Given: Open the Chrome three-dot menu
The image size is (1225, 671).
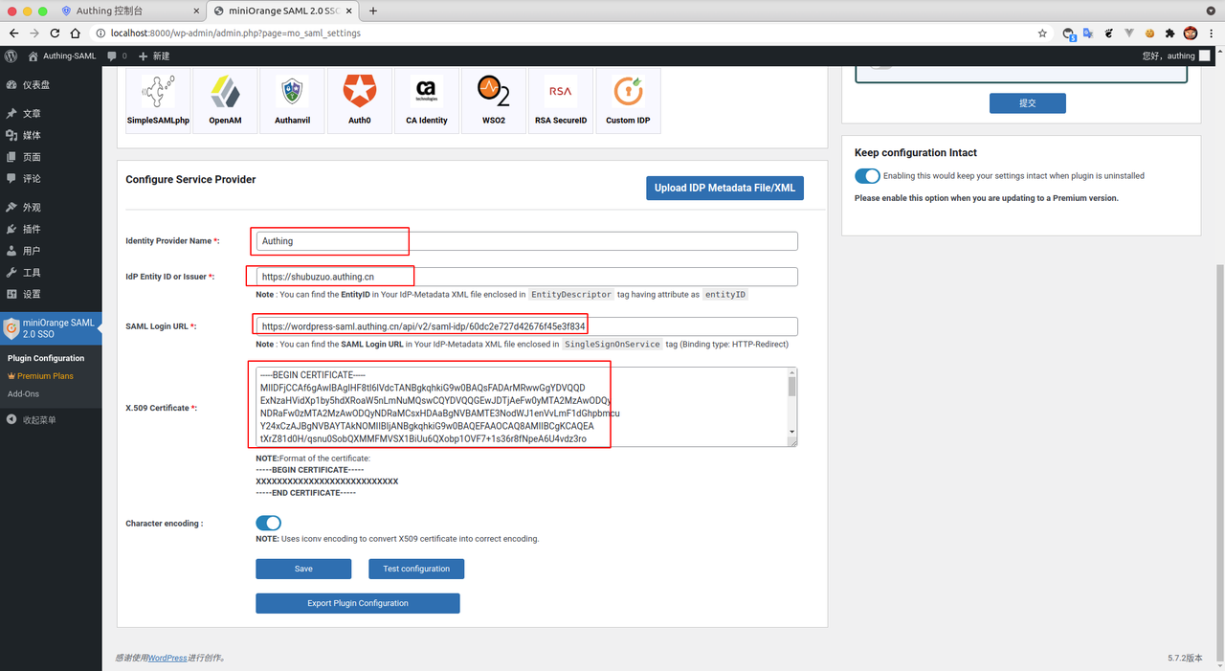Looking at the screenshot, I should pyautogui.click(x=1212, y=33).
